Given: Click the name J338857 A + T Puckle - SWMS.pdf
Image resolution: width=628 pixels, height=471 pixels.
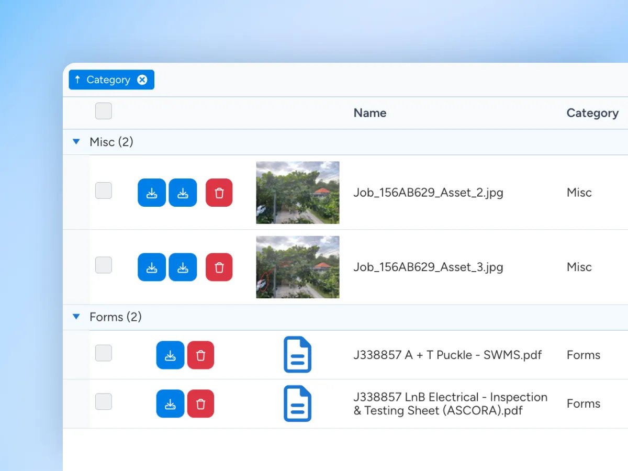Looking at the screenshot, I should click(x=447, y=355).
